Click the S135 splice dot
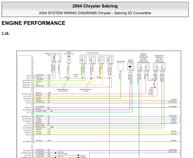Viewport: 193px width, 158px height. coord(155,80)
